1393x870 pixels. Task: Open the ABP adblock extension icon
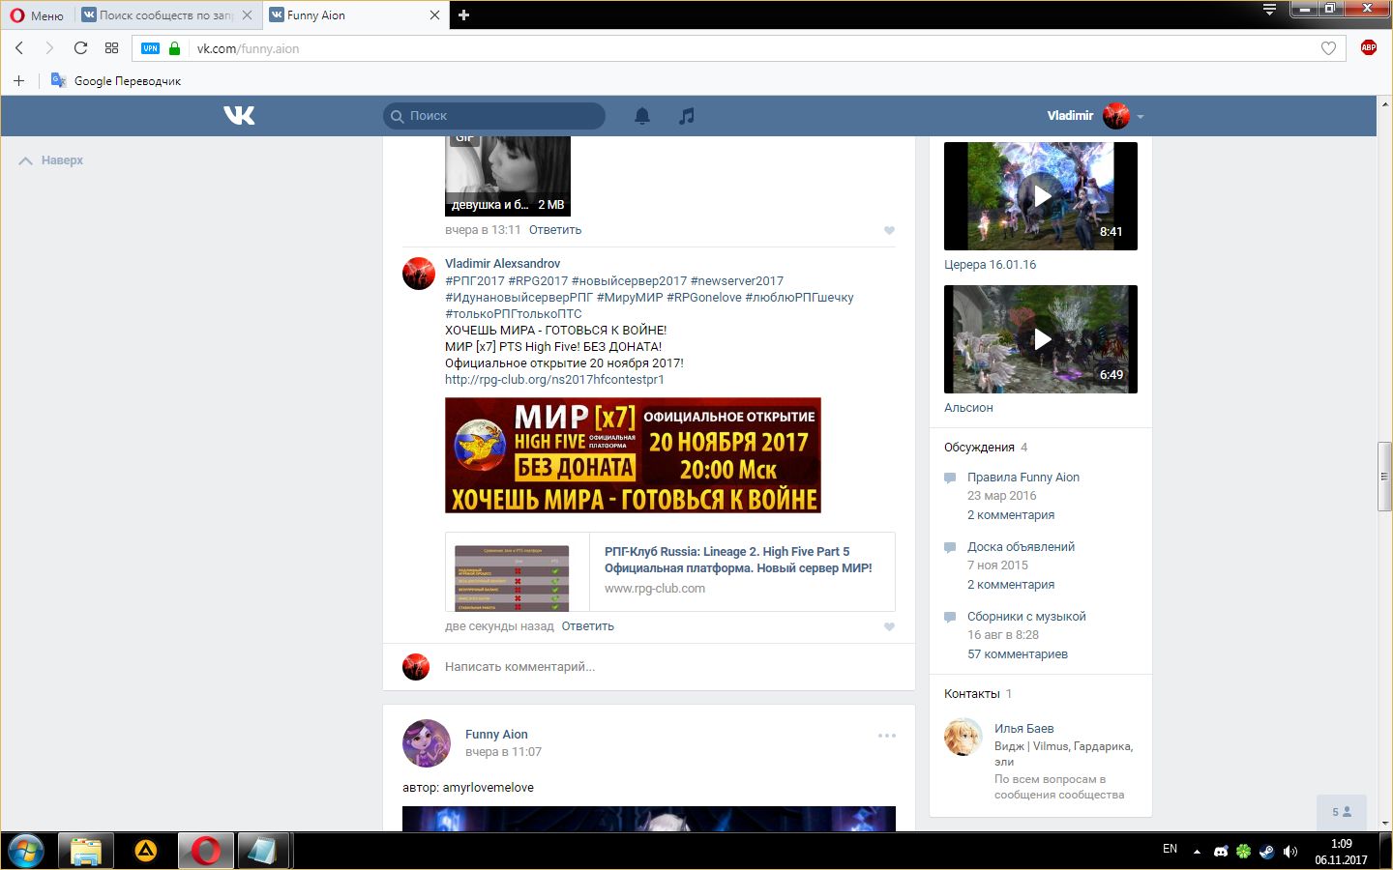pyautogui.click(x=1368, y=47)
